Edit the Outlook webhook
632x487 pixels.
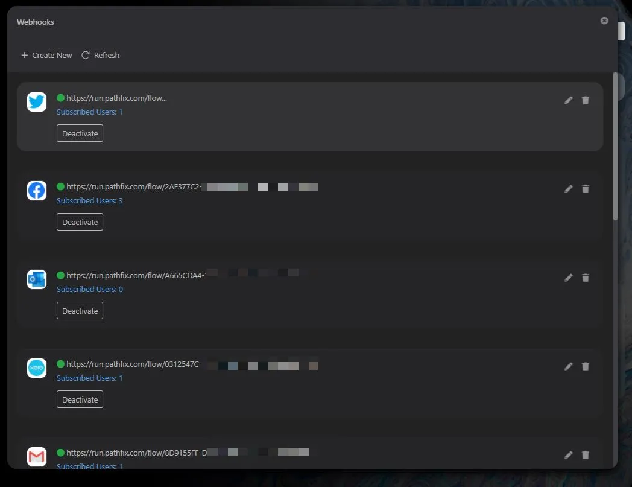(568, 278)
